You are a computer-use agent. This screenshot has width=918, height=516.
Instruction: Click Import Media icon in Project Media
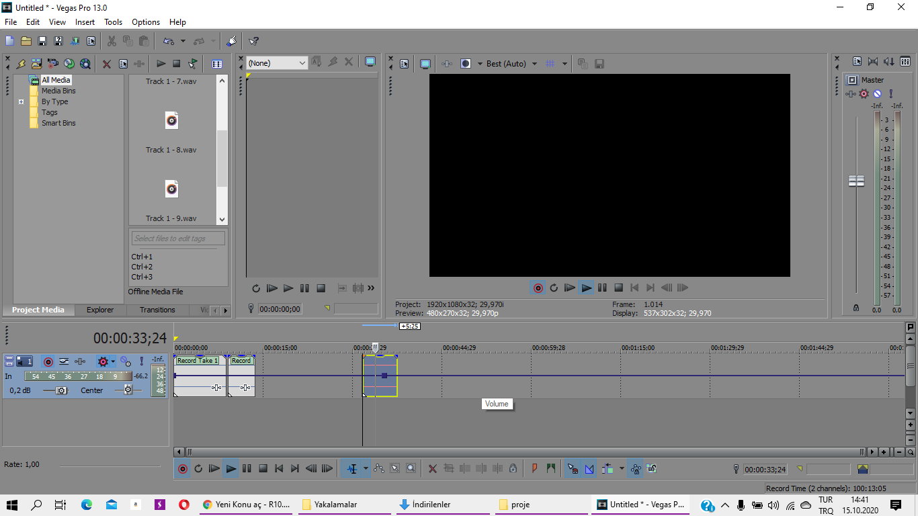pos(37,64)
